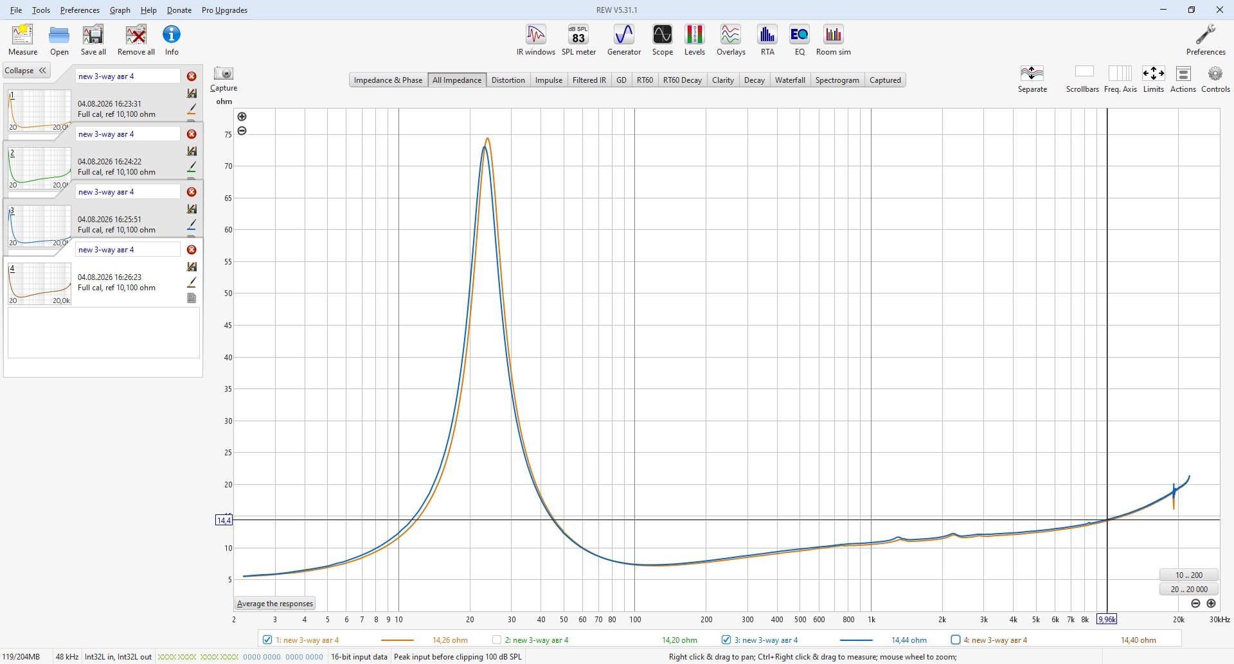Collapse the measurements panel

click(26, 71)
